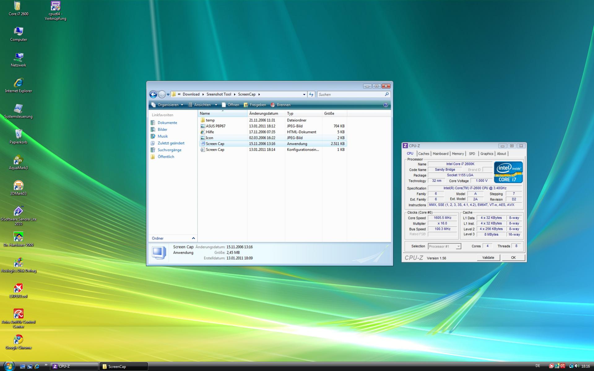
Task: Click the refresh icon beside address bar
Action: click(x=311, y=94)
